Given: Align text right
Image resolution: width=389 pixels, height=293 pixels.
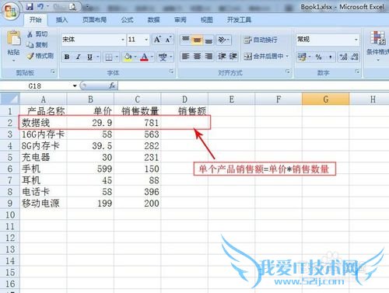Looking at the screenshot, I should pyautogui.click(x=209, y=56).
